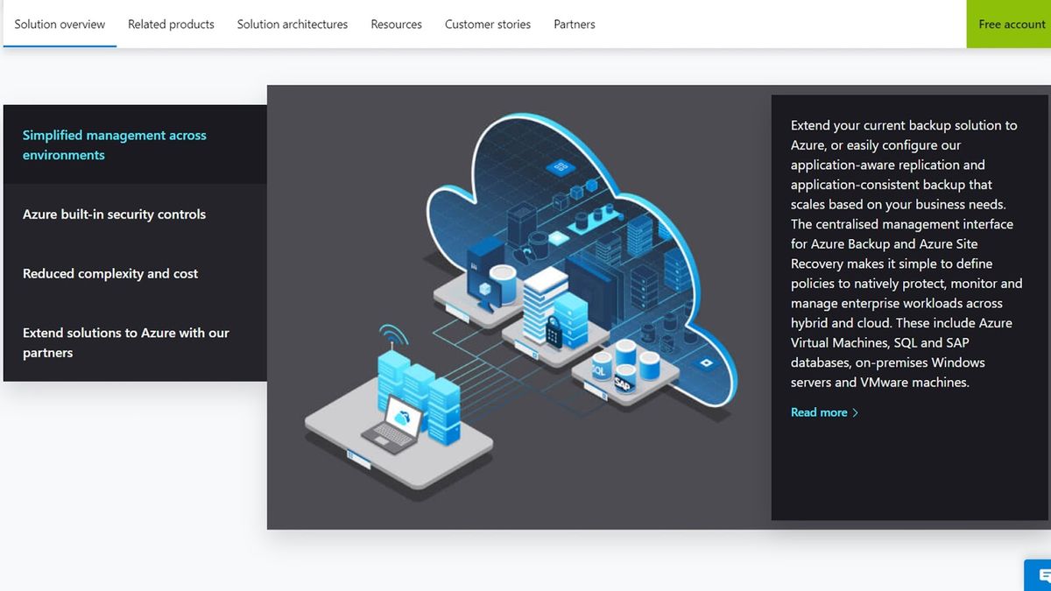
Task: Expand the Reduced complexity and cost section
Action: 109,273
